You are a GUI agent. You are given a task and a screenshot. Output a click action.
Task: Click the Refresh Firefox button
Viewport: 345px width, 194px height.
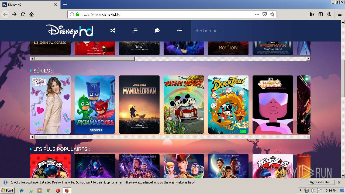coord(322,182)
